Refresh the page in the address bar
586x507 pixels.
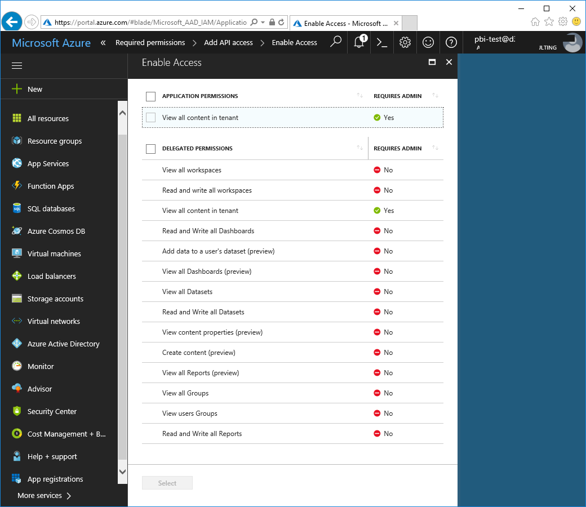pos(281,23)
